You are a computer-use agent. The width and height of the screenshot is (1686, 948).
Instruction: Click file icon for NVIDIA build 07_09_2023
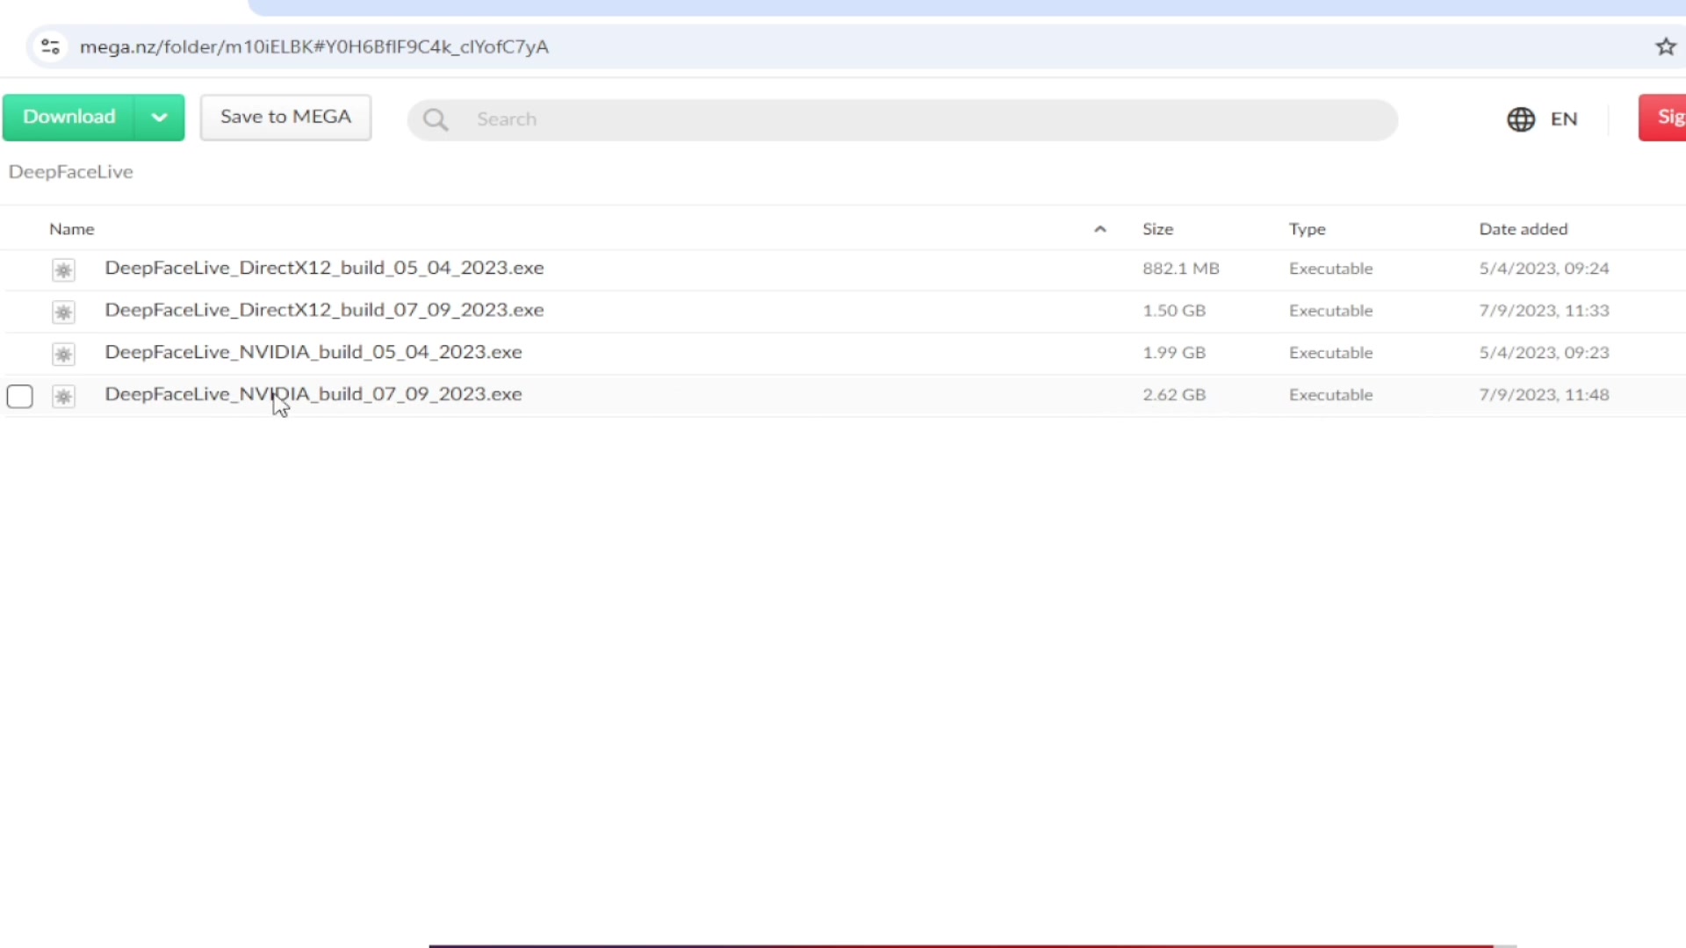pos(63,396)
